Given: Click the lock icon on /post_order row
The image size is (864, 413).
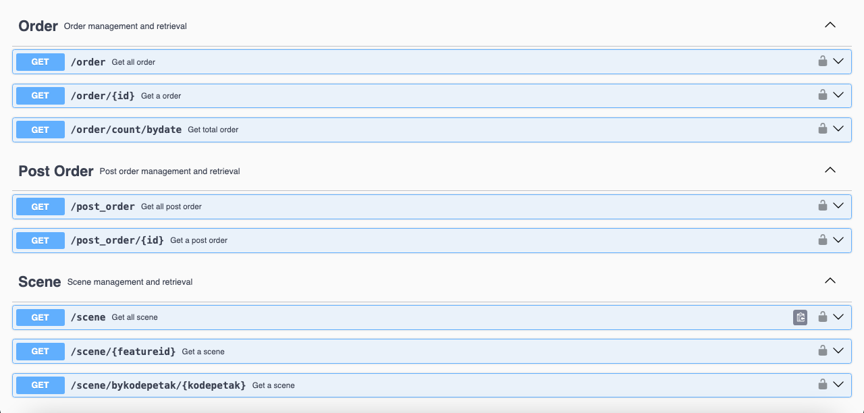Looking at the screenshot, I should pyautogui.click(x=822, y=206).
